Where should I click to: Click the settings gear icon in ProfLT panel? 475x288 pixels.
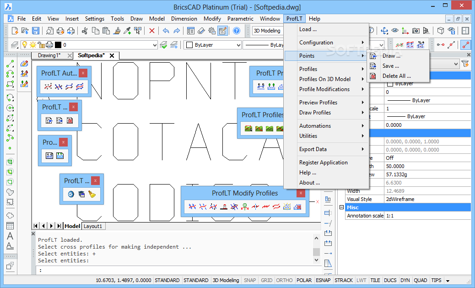click(x=71, y=194)
